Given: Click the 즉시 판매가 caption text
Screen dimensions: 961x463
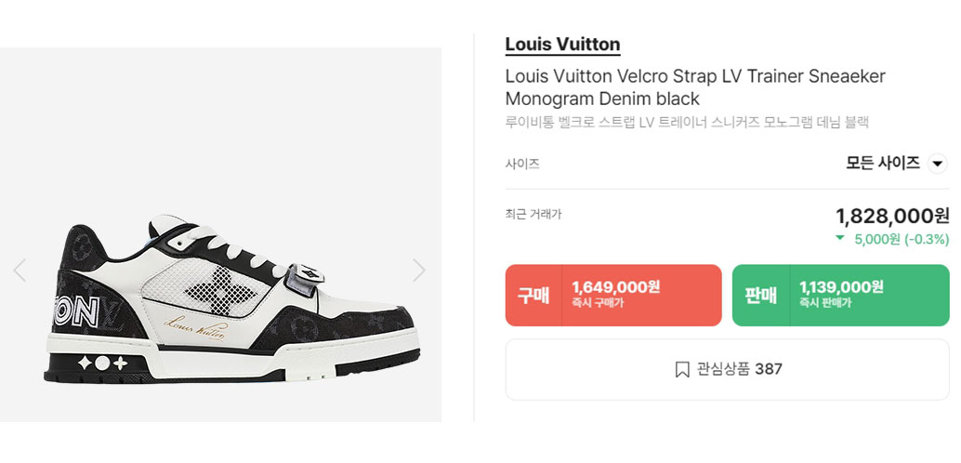Looking at the screenshot, I should point(825,304).
